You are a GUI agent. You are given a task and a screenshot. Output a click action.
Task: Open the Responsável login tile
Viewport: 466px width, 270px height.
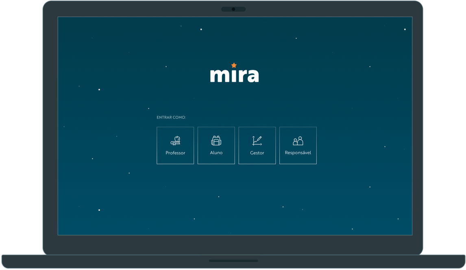(298, 146)
